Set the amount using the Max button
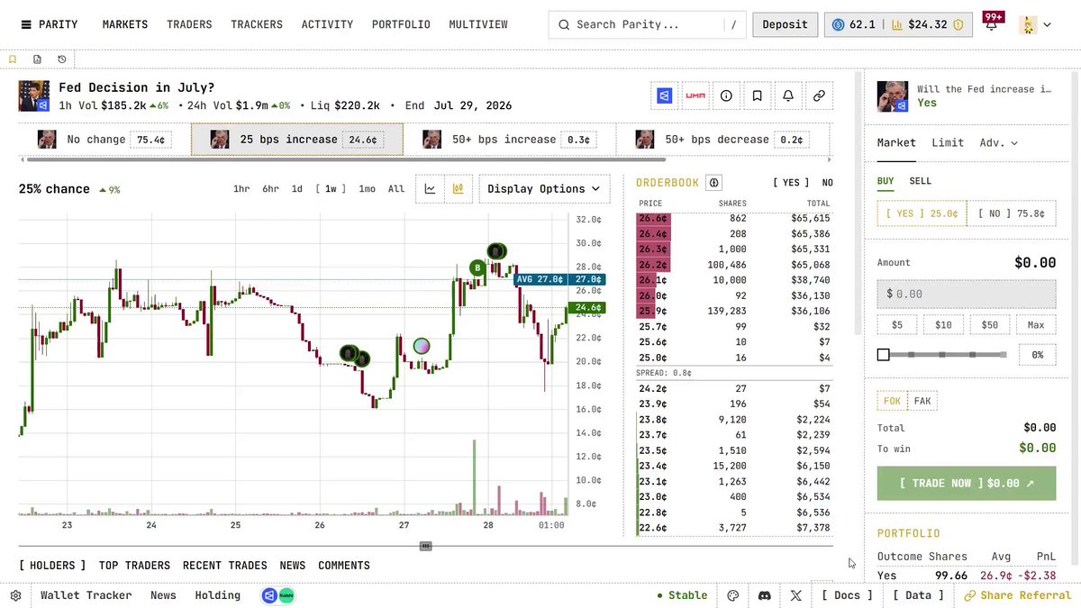 pyautogui.click(x=1036, y=325)
